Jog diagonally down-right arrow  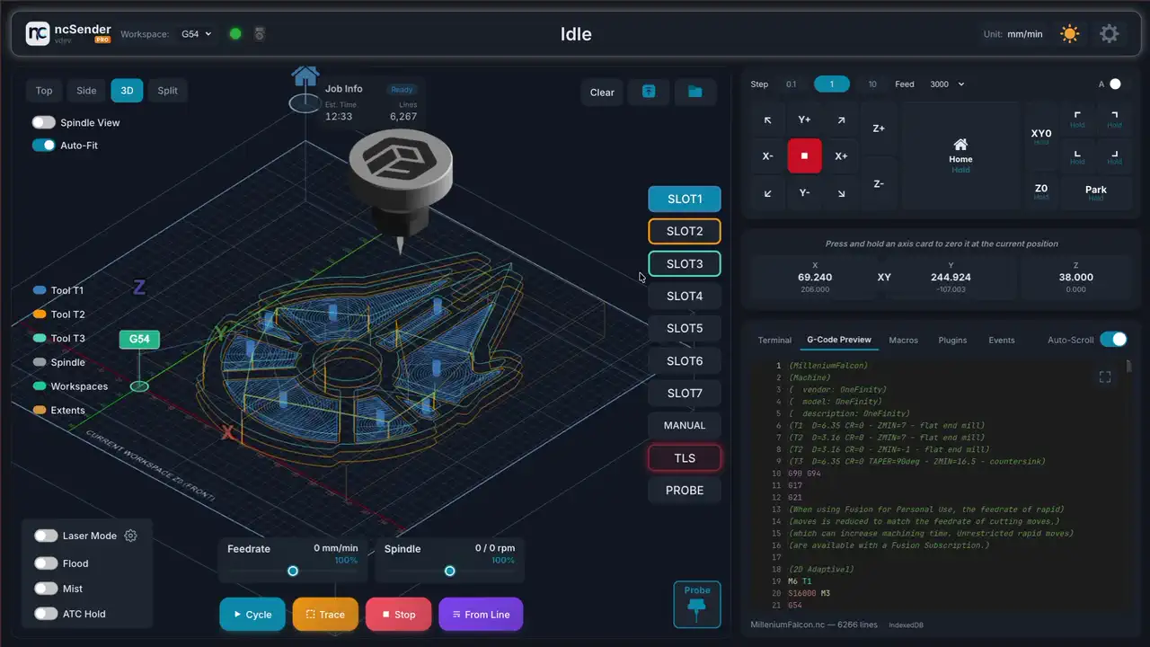[841, 193]
